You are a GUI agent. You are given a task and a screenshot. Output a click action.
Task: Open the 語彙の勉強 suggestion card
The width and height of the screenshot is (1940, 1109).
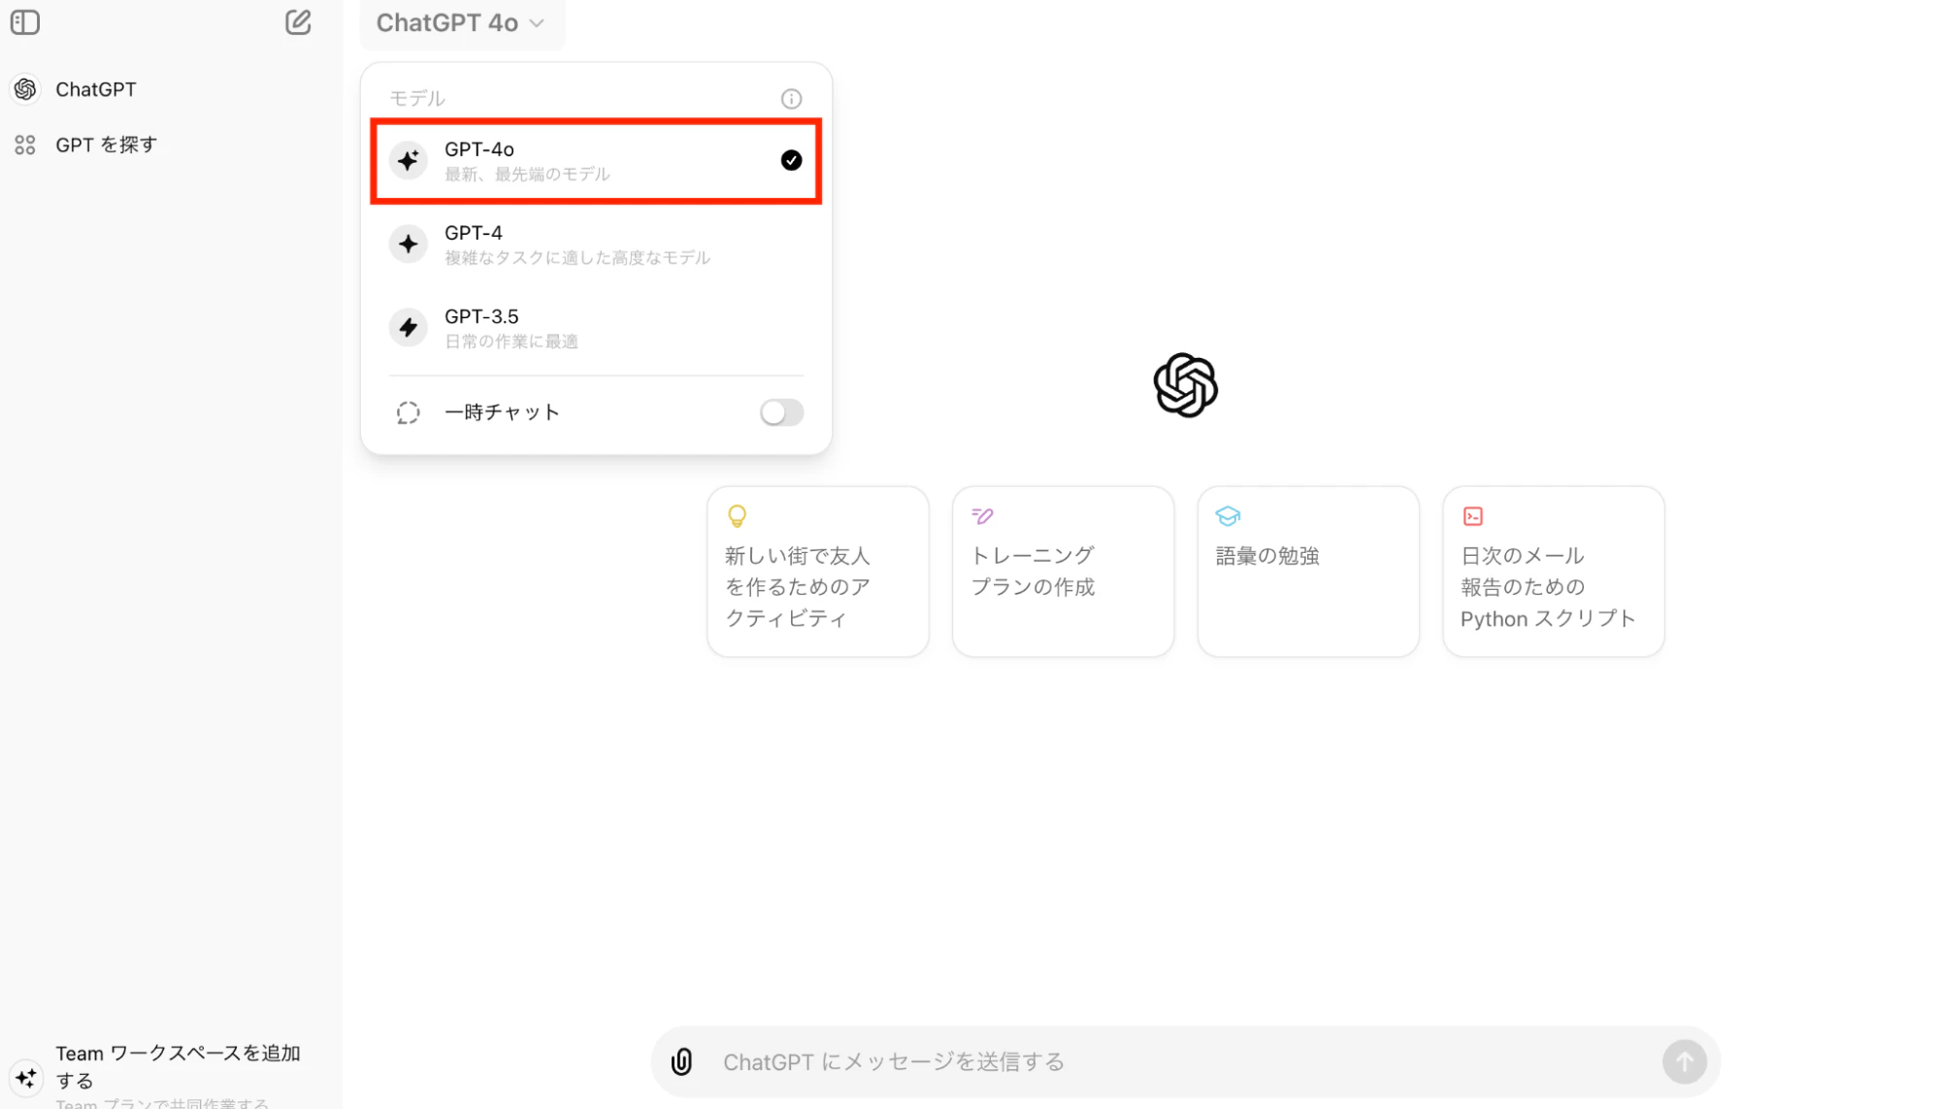(1307, 571)
